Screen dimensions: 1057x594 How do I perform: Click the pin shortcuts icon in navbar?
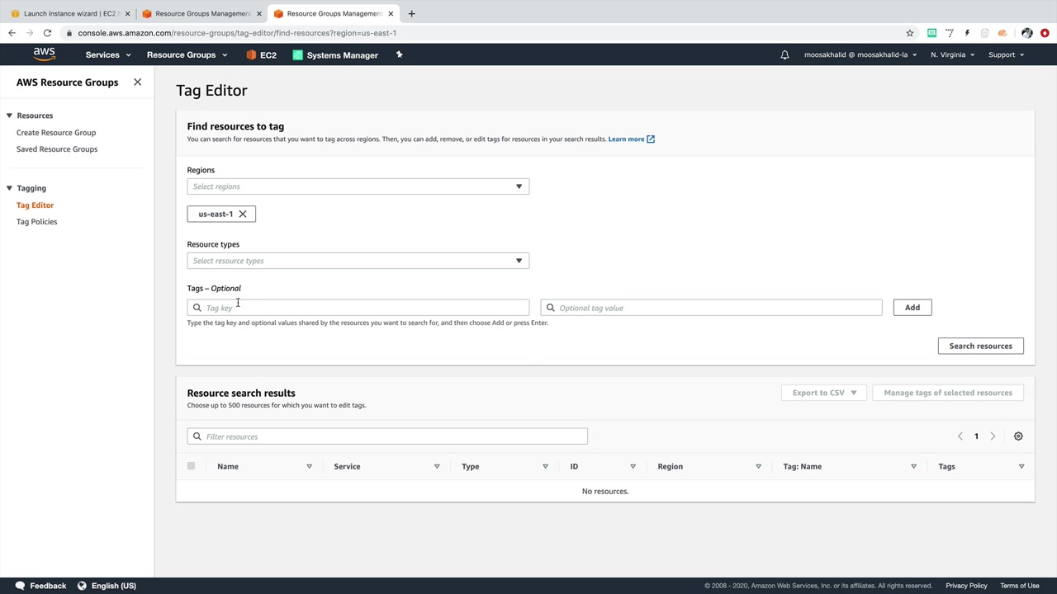tap(399, 55)
